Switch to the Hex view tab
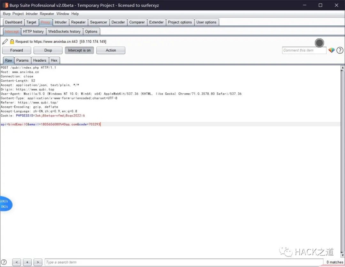The image size is (345, 267). (54, 60)
